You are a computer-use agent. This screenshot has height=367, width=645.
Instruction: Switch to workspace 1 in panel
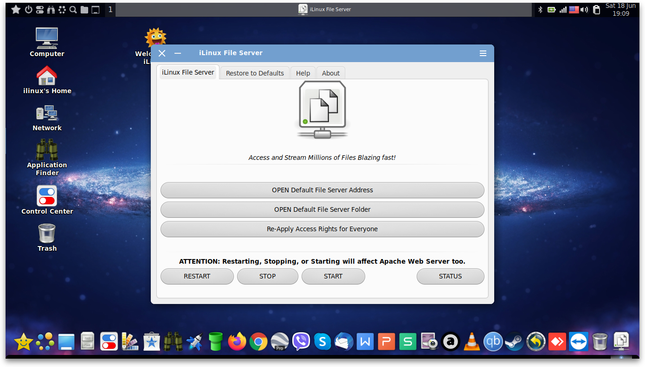(x=110, y=9)
